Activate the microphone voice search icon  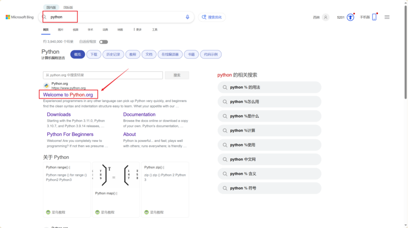tap(188, 17)
